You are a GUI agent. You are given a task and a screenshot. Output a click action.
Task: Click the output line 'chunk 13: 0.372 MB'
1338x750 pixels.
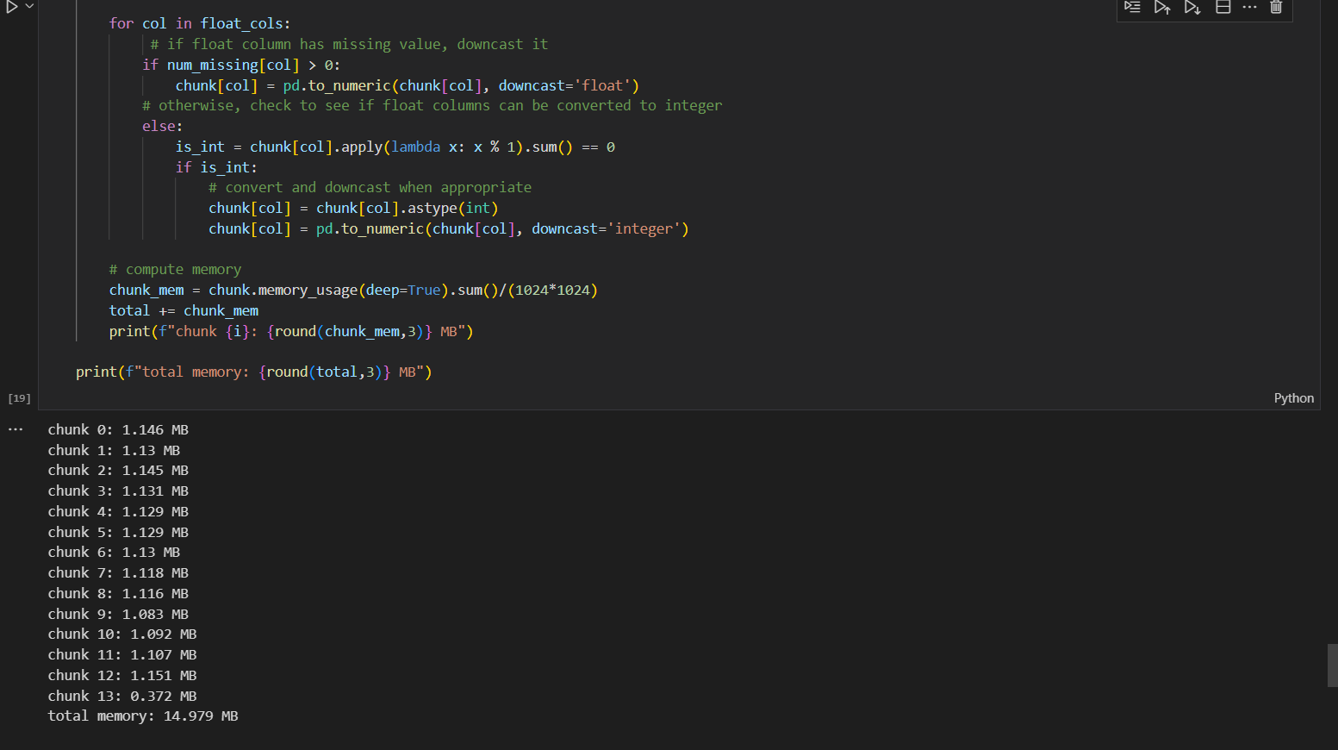pos(122,696)
